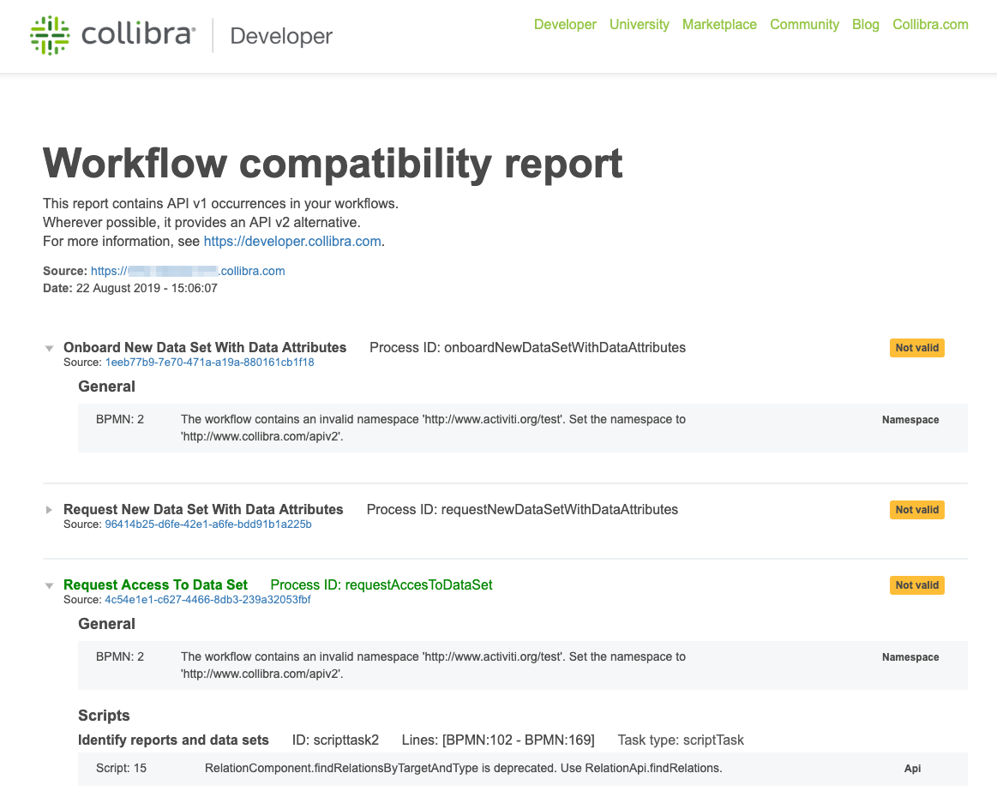997x809 pixels.
Task: Go to Marketplace in top navigation
Action: (719, 25)
